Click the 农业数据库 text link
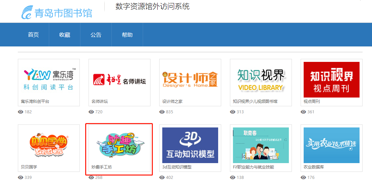Image resolution: width=372 pixels, height=190 pixels. click(x=314, y=167)
